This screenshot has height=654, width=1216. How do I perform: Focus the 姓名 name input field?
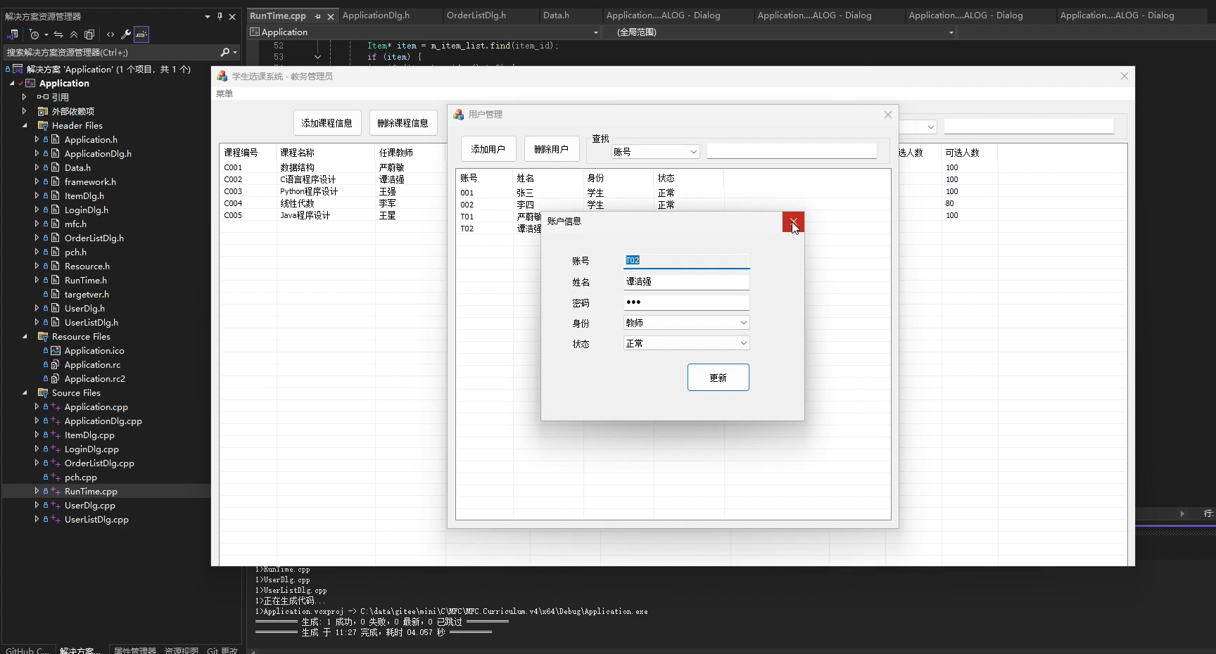tap(686, 281)
